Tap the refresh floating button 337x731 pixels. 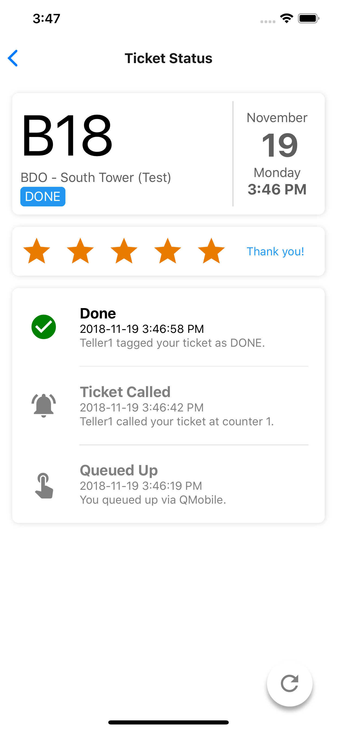tap(290, 683)
